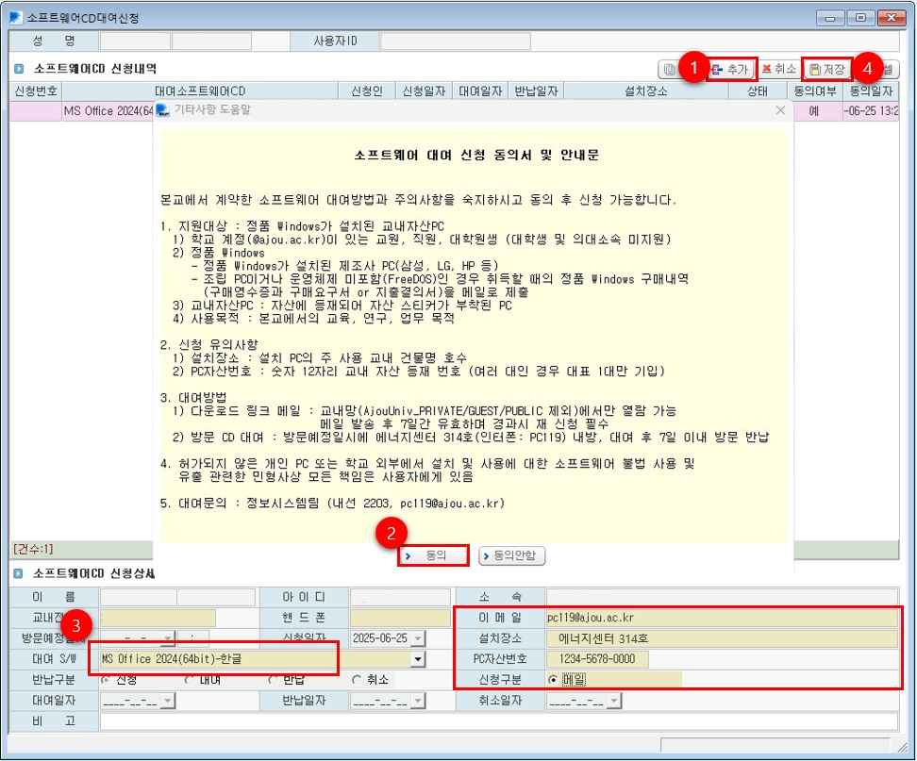This screenshot has height=761, width=917.
Task: Click the 이메일 input field
Action: point(722,617)
